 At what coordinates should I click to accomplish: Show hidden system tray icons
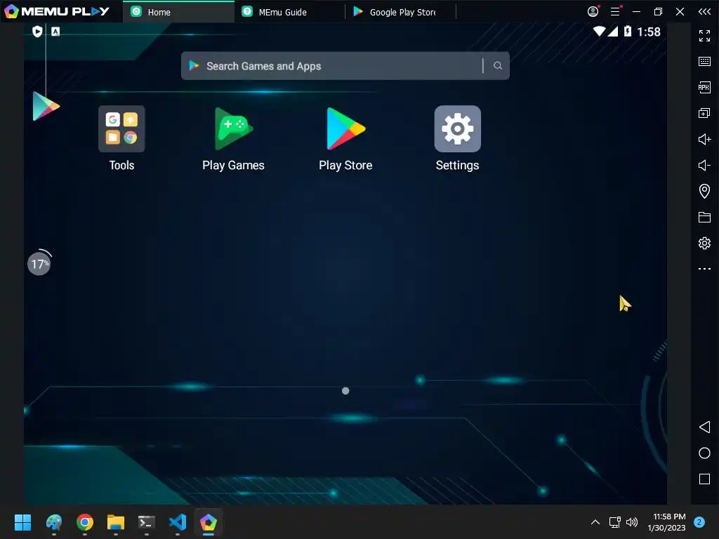click(x=595, y=522)
